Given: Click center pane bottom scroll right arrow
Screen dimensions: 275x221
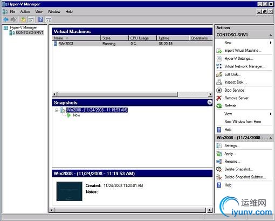Looking at the screenshot, I should click(210, 210).
